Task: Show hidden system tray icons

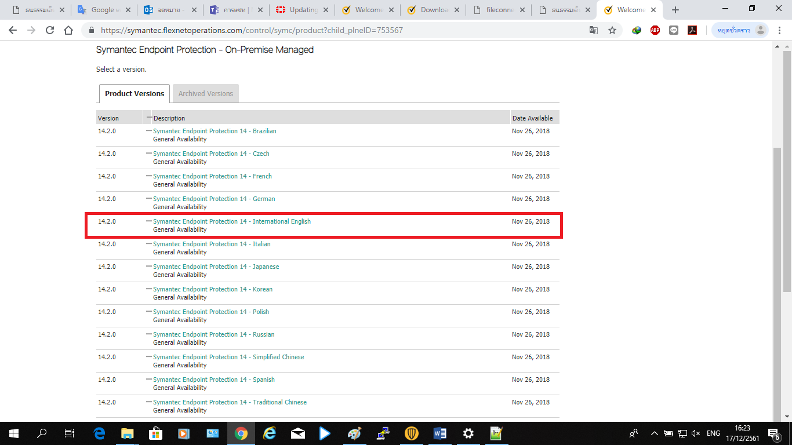Action: [655, 433]
